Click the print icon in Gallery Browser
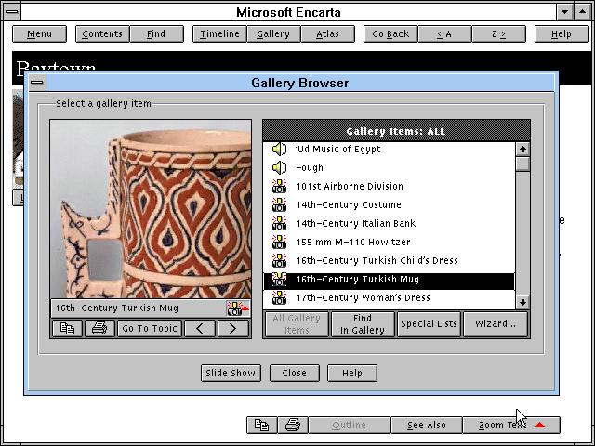The width and height of the screenshot is (595, 446). 99,328
